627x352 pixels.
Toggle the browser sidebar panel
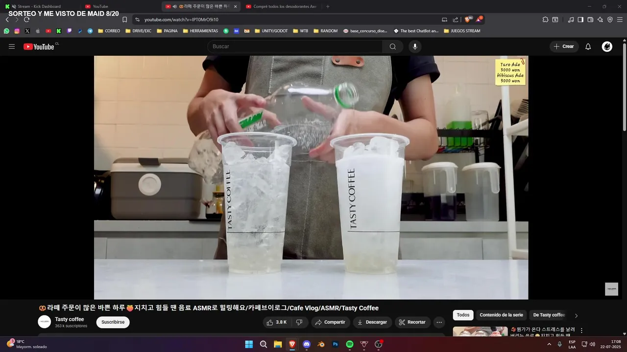pos(580,20)
